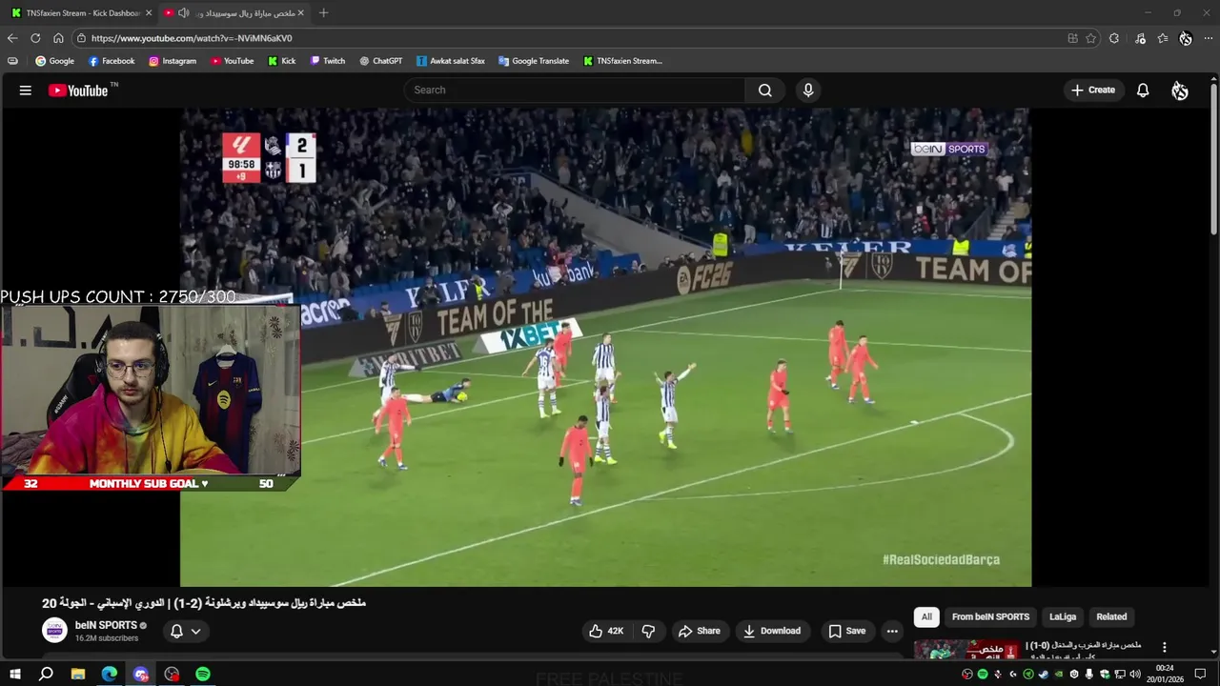1220x686 pixels.
Task: Open the first recommended video thumbnail
Action: [967, 650]
